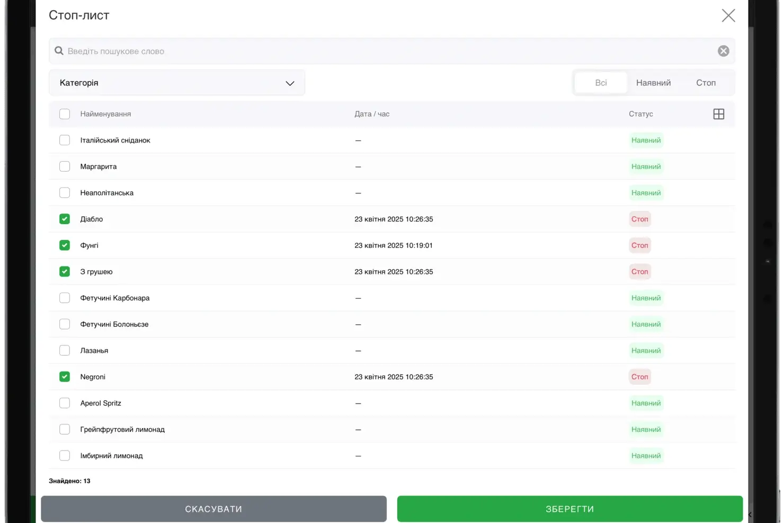Check the Лазанья checkbox
The image size is (784, 523).
point(65,350)
